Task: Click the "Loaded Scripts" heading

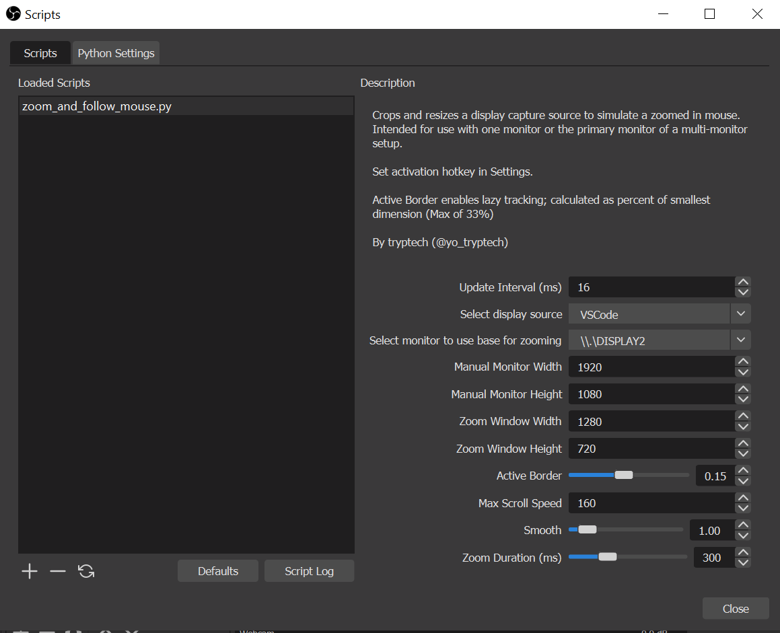Action: 55,83
